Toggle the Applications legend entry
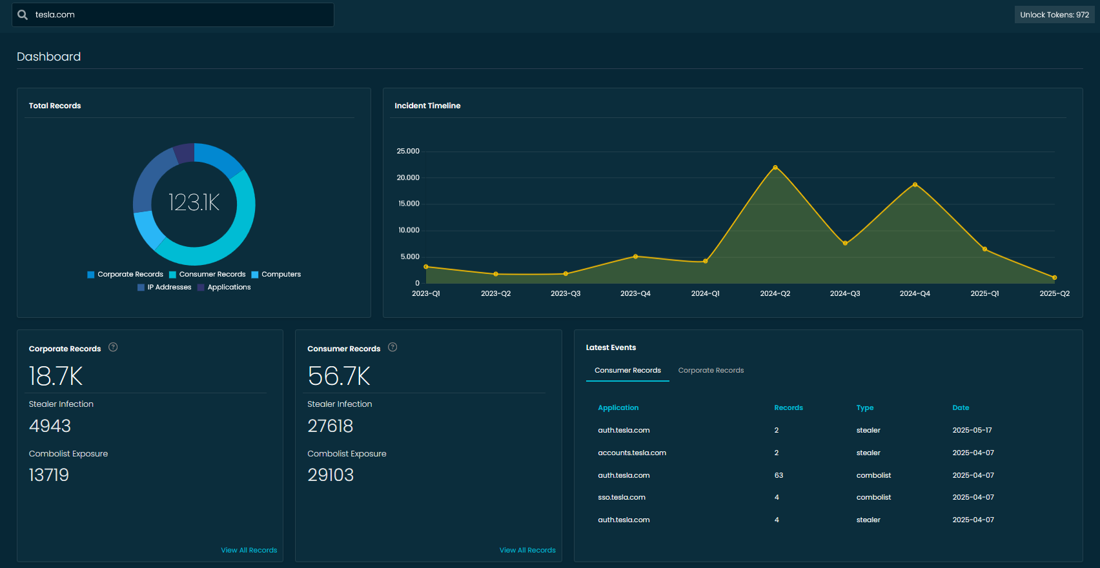Image resolution: width=1100 pixels, height=568 pixels. (x=224, y=288)
